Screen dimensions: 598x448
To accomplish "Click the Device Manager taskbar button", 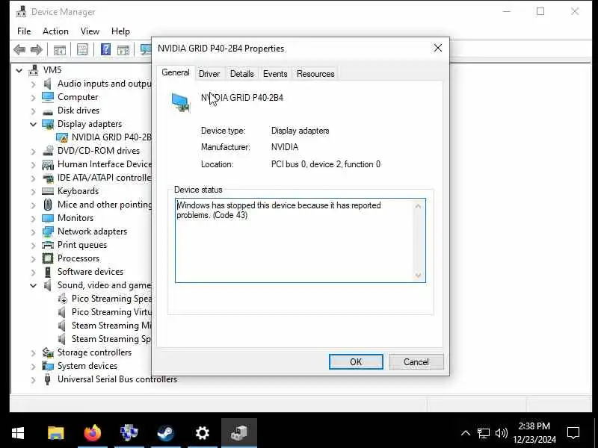I will [x=238, y=433].
